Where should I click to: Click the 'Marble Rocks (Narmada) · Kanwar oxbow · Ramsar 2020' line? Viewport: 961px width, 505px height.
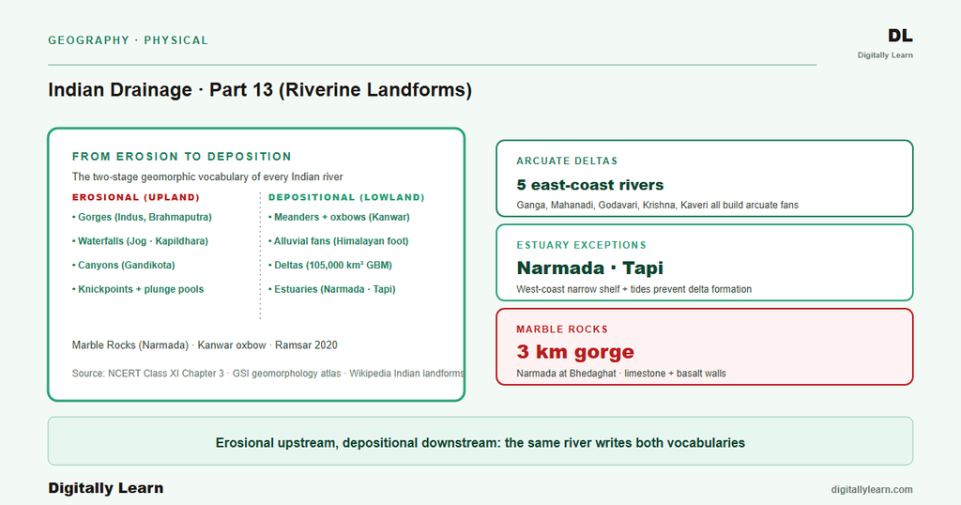(205, 345)
